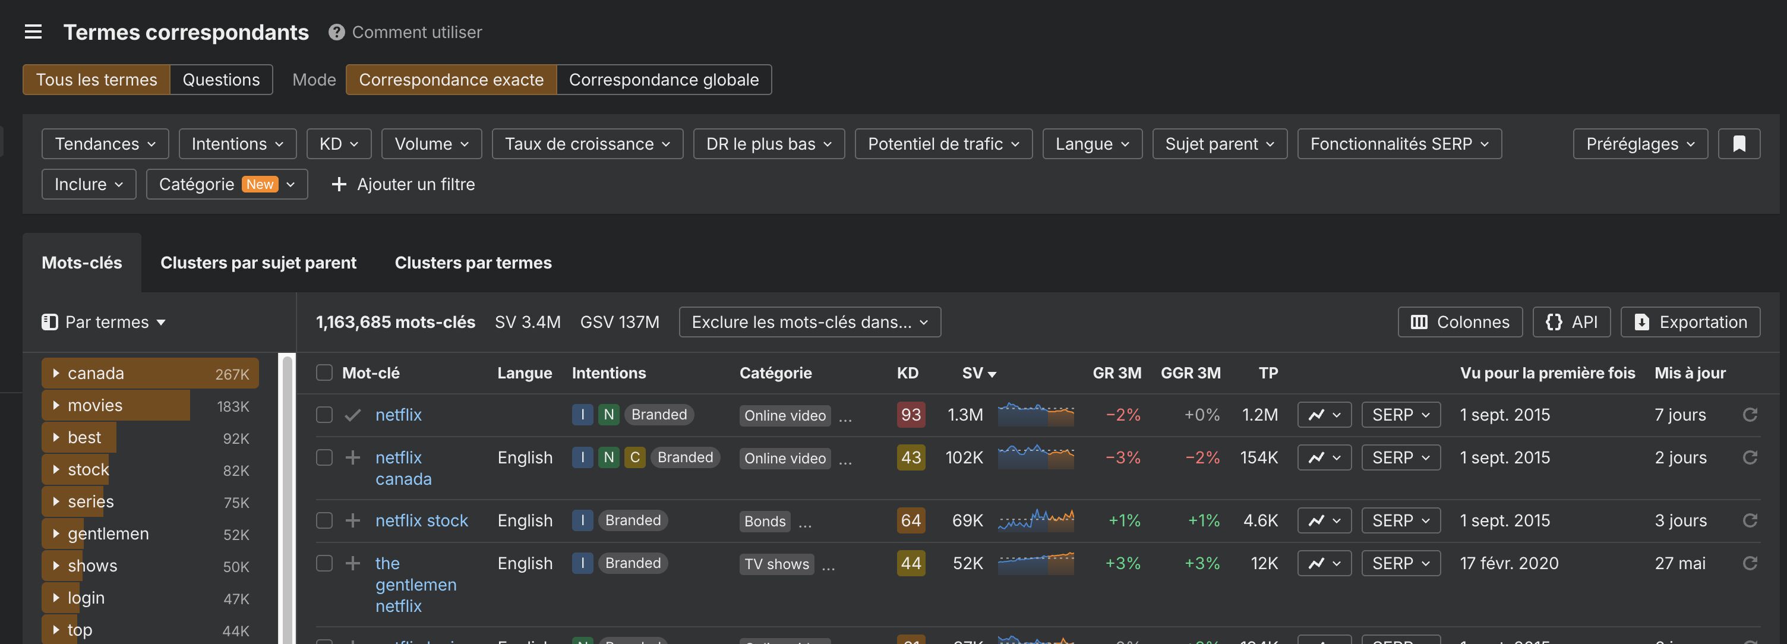Add netflix stock to list with plus
Image resolution: width=1787 pixels, height=644 pixels.
tap(352, 520)
